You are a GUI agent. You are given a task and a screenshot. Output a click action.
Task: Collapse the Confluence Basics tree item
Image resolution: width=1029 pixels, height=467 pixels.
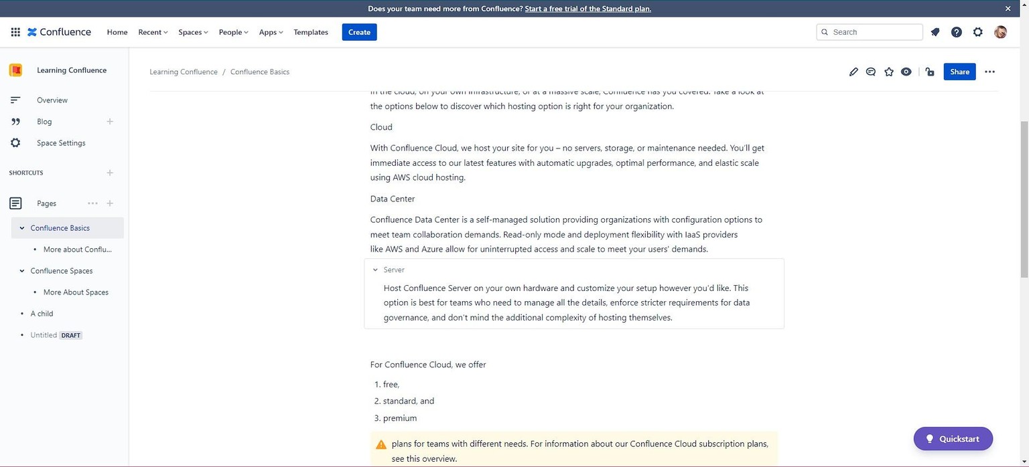(22, 228)
